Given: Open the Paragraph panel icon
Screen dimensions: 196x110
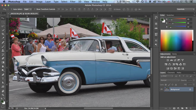Looking at the screenshot, I should pyautogui.click(x=156, y=44).
